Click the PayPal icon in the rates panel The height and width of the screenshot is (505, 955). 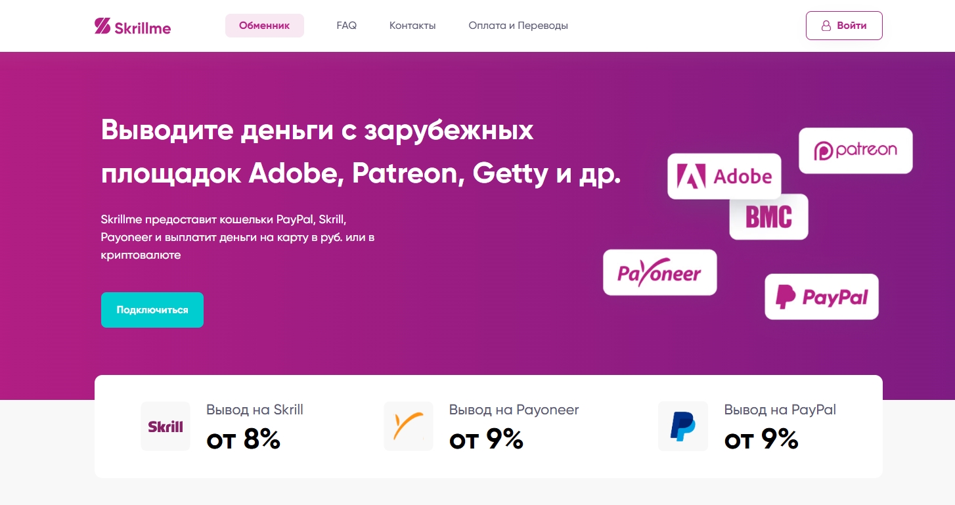click(682, 426)
